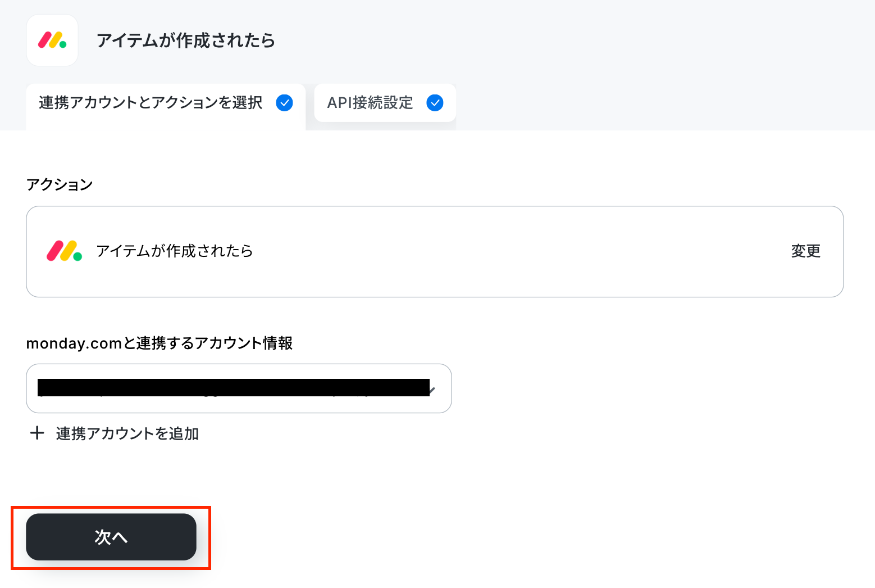875x588 pixels.
Task: Click the アイテムが作成されたら page title
Action: [186, 40]
